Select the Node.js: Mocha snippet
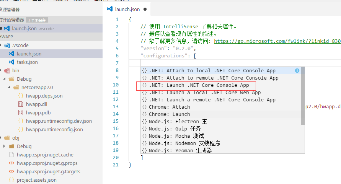341x184 pixels. (x=221, y=136)
